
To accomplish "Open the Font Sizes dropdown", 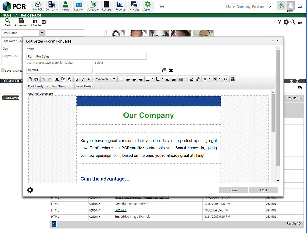I will 61,86.
